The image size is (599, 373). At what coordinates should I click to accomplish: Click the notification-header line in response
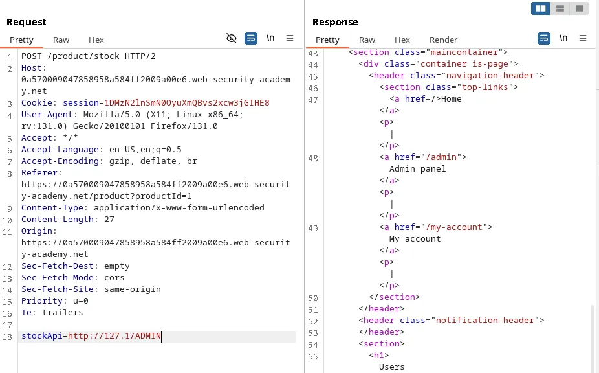coord(451,321)
